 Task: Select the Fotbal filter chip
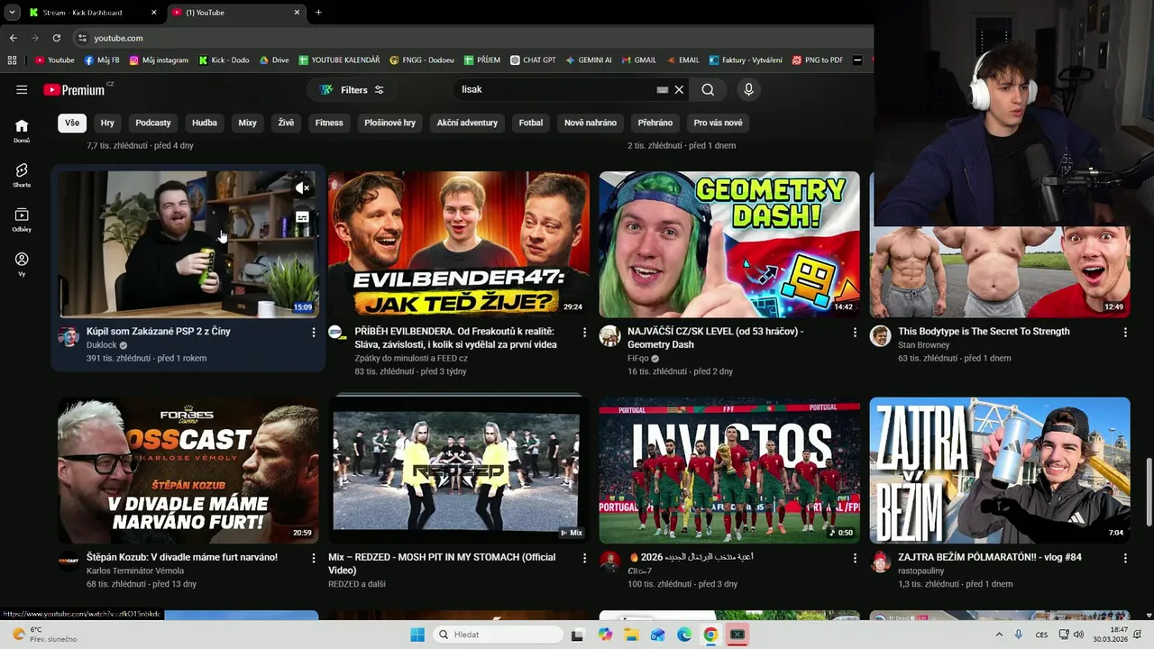[x=531, y=123]
